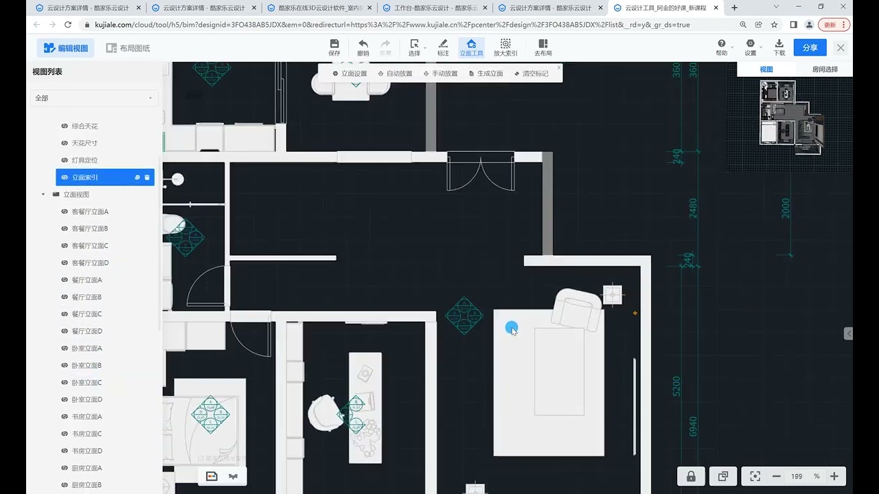Toggle visibility of 客餐厅立面A
879x494 pixels.
point(65,211)
